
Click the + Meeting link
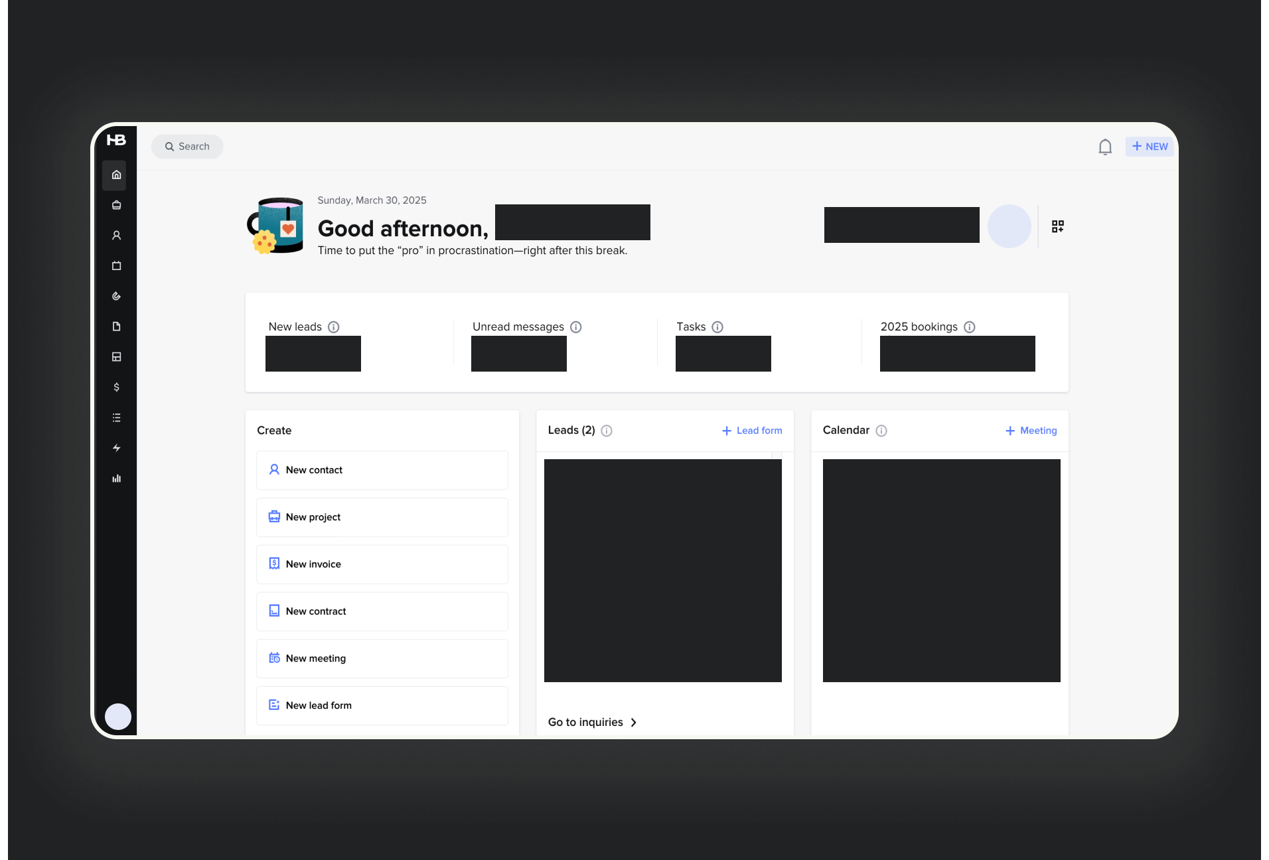[1031, 431]
